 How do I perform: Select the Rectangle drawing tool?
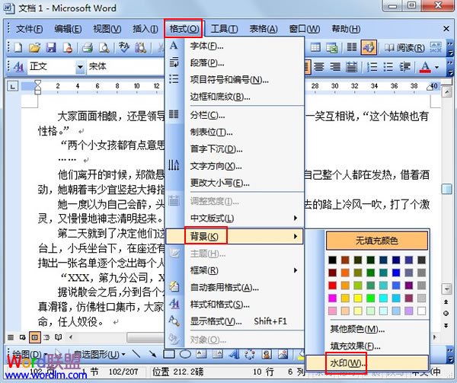pos(169,354)
